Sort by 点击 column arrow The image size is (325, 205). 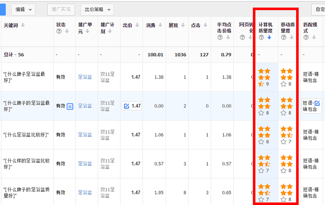click(205, 25)
